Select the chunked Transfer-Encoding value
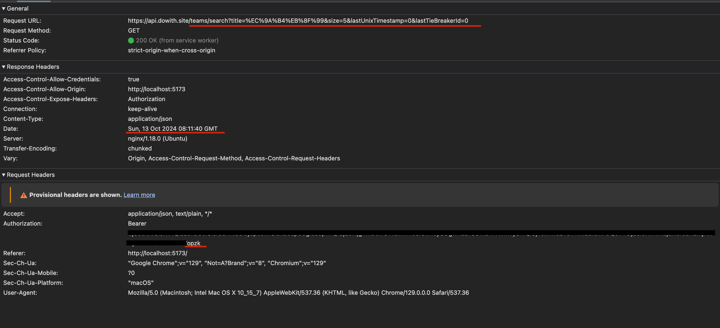This screenshot has height=328, width=720. 140,149
